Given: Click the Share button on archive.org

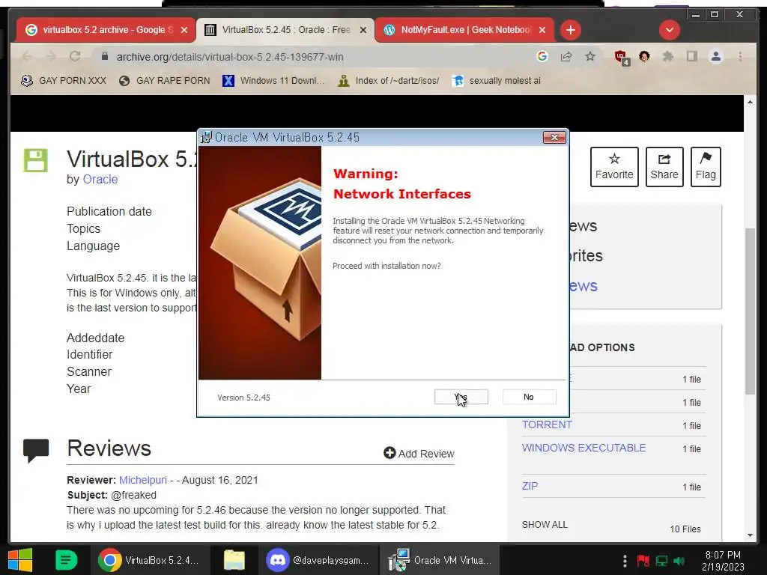Looking at the screenshot, I should (664, 167).
